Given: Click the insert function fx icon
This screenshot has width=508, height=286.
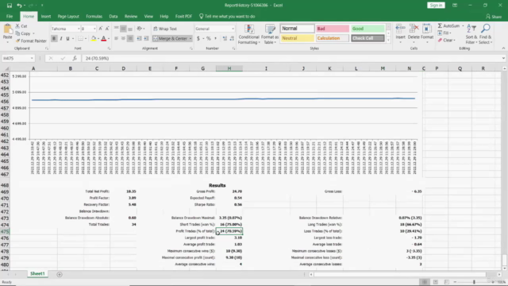Looking at the screenshot, I should pos(75,58).
